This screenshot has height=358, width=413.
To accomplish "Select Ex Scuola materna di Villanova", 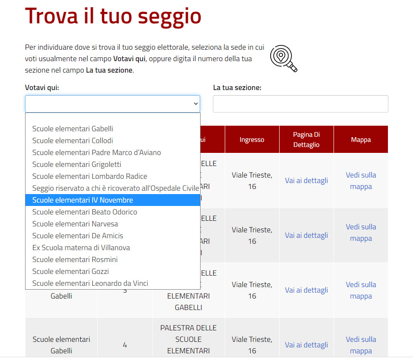I will pos(113,248).
